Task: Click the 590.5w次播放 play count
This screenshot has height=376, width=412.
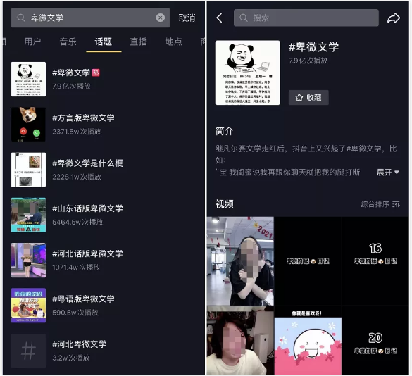Action: coord(75,313)
